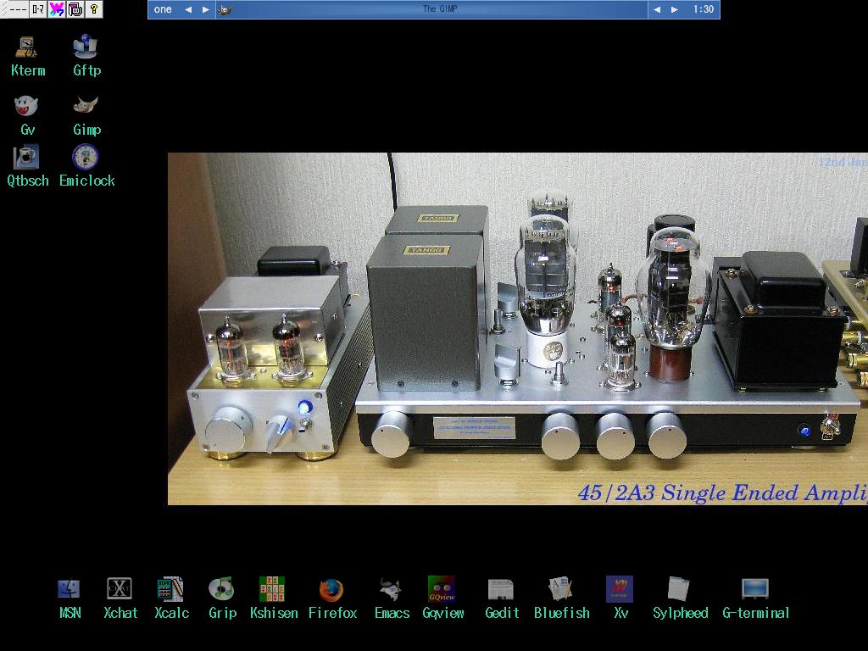This screenshot has height=651, width=868.
Task: Launch the Gftp desktop icon
Action: click(x=86, y=47)
